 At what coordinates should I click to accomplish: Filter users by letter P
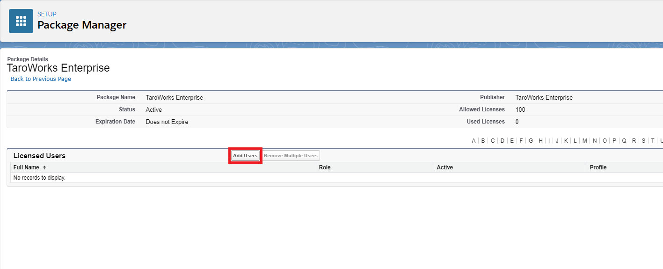tap(614, 141)
